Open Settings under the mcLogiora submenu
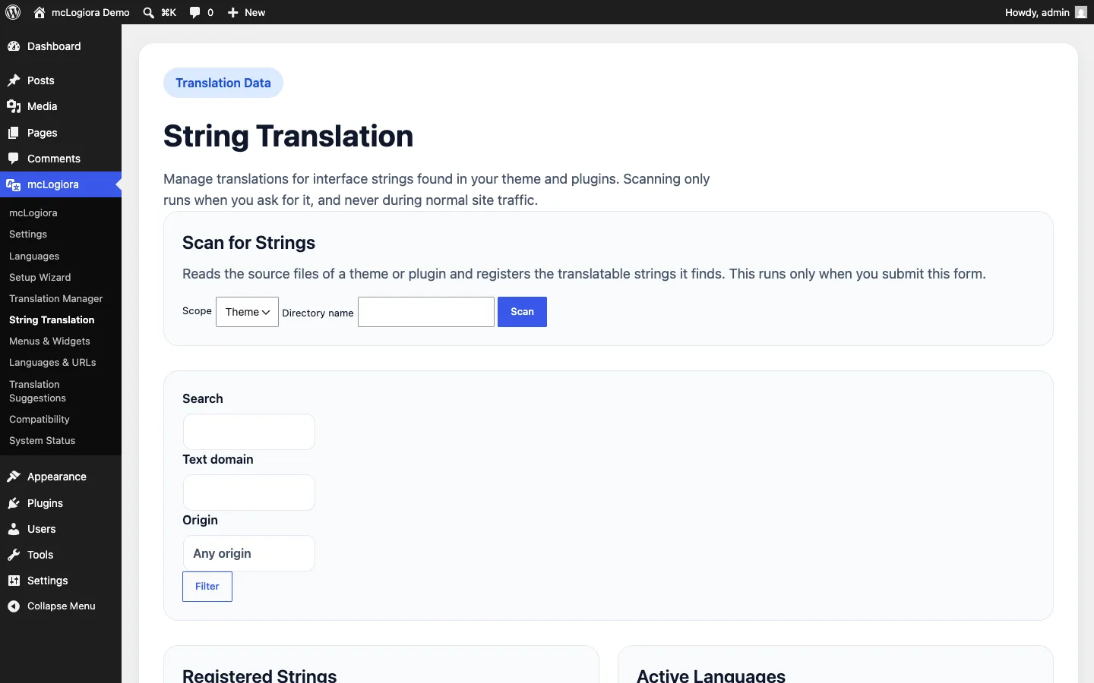 [x=28, y=234]
